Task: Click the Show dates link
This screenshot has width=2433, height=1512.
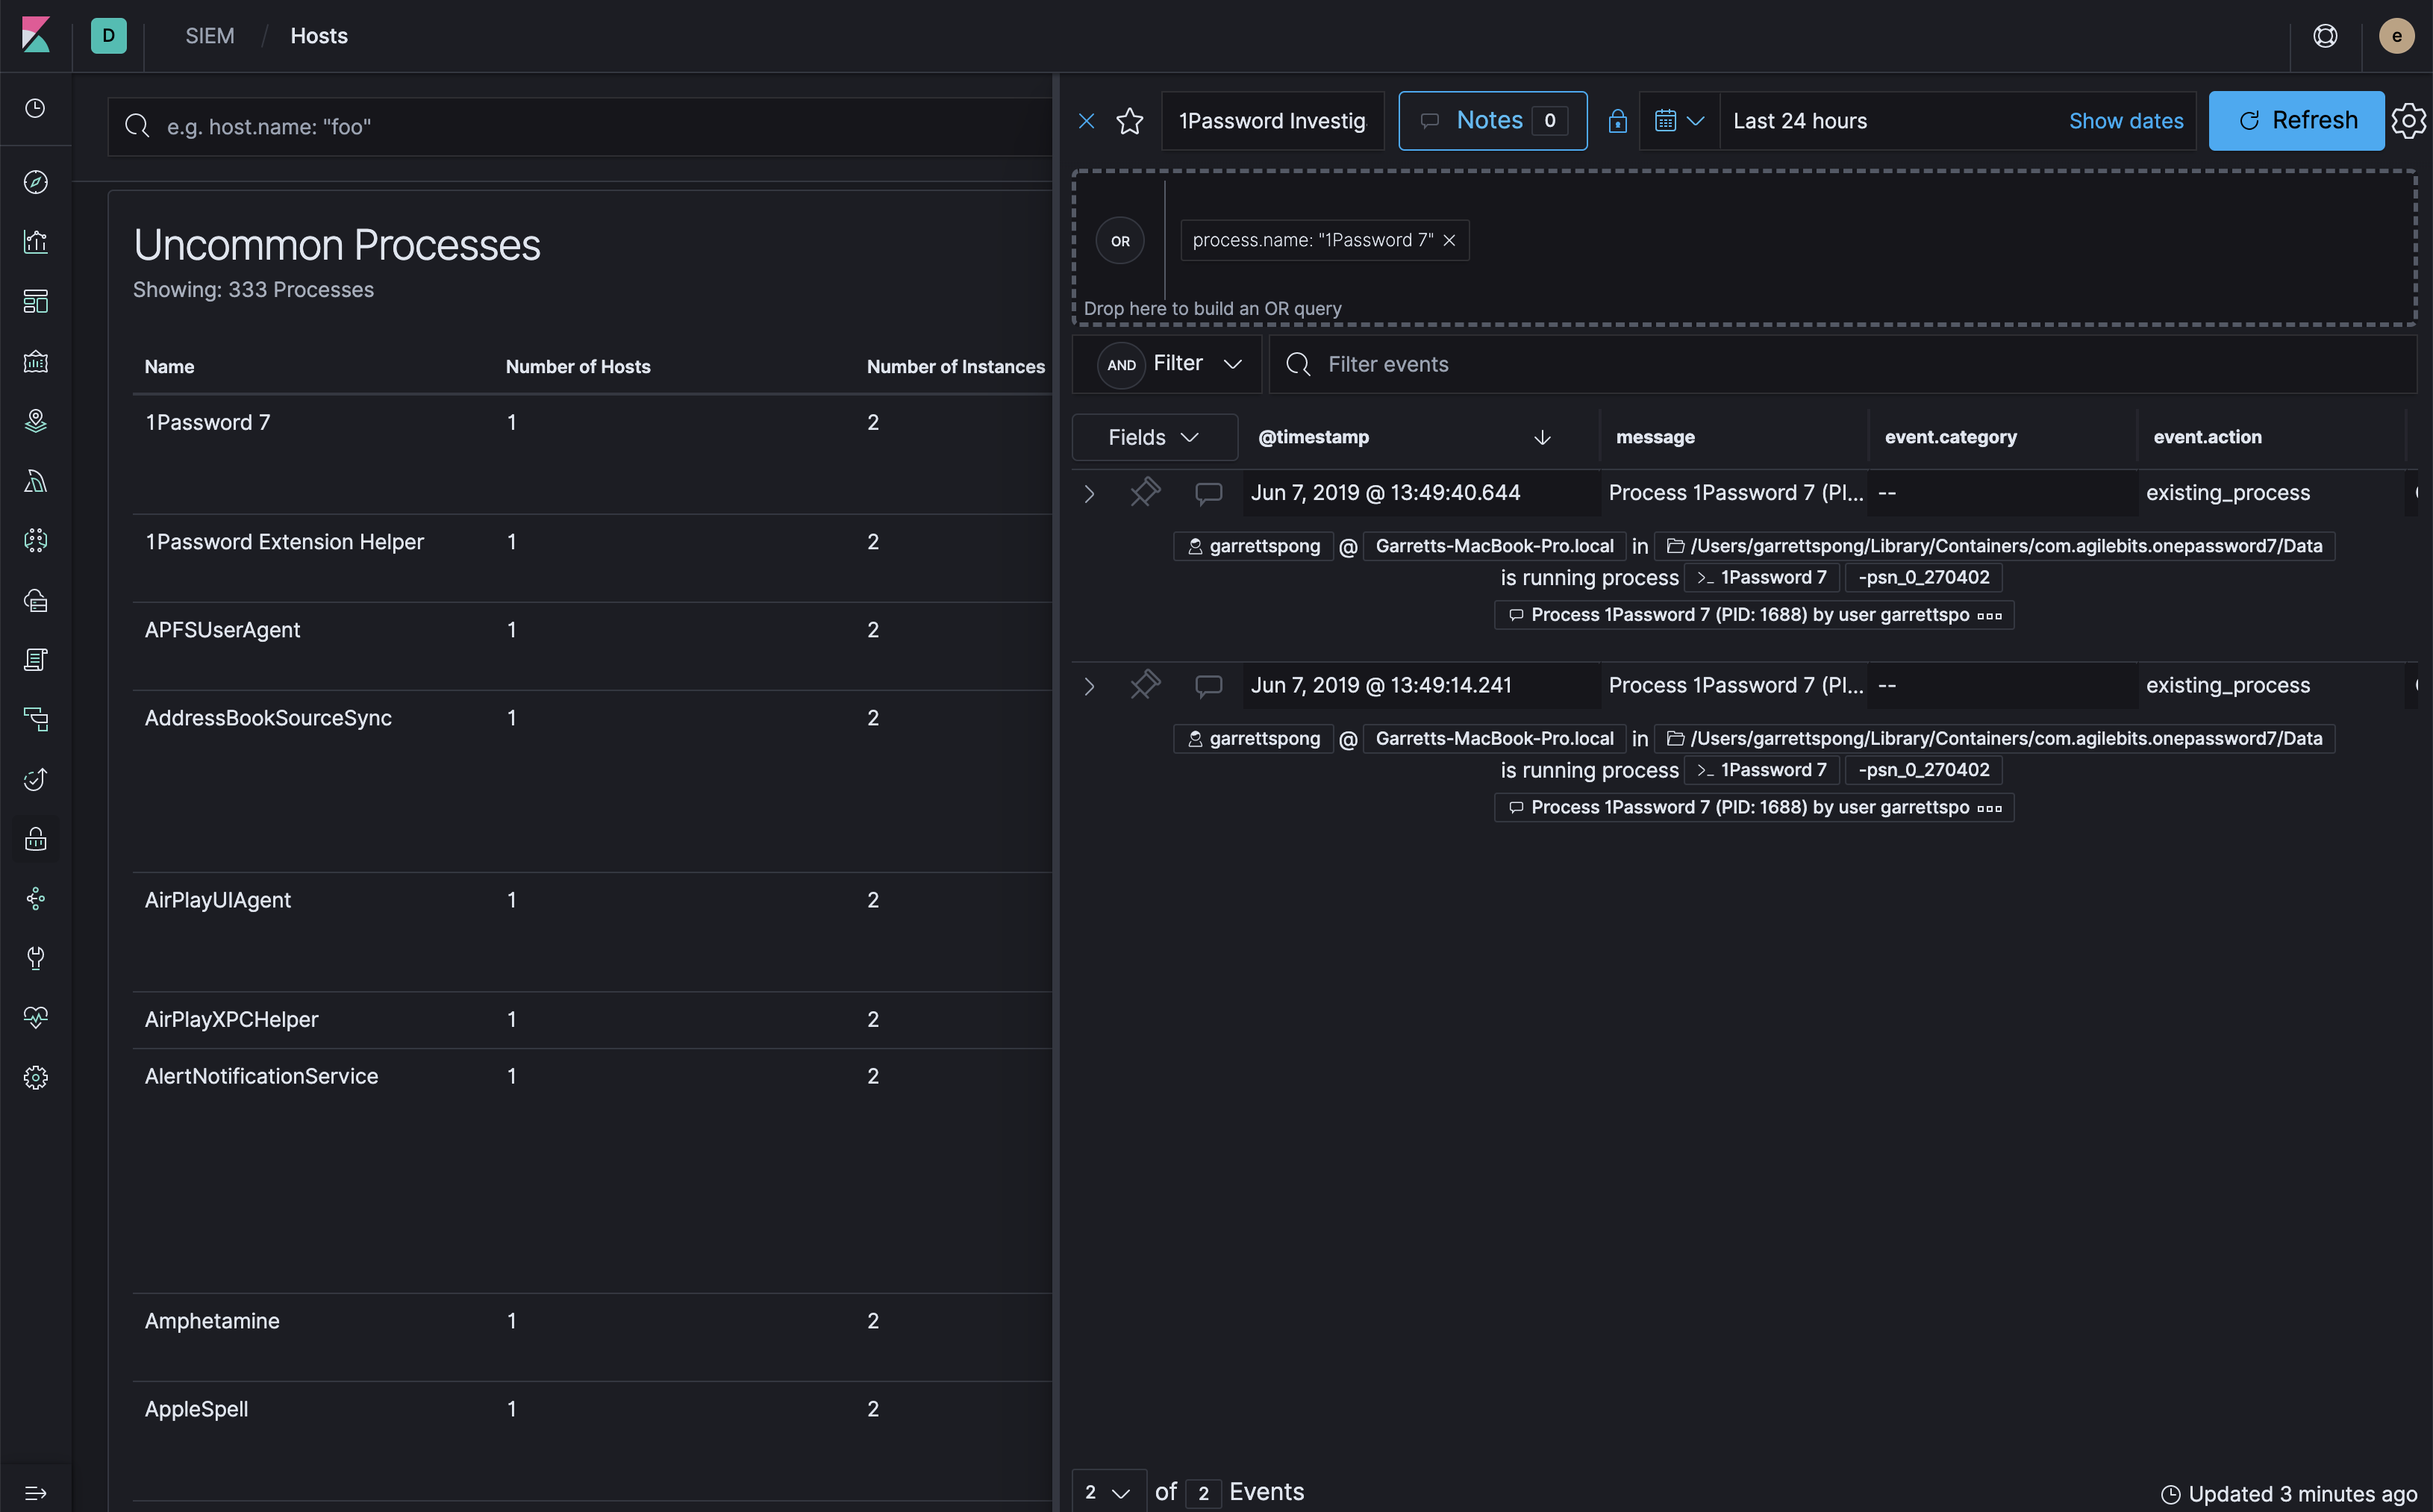Action: click(2126, 120)
